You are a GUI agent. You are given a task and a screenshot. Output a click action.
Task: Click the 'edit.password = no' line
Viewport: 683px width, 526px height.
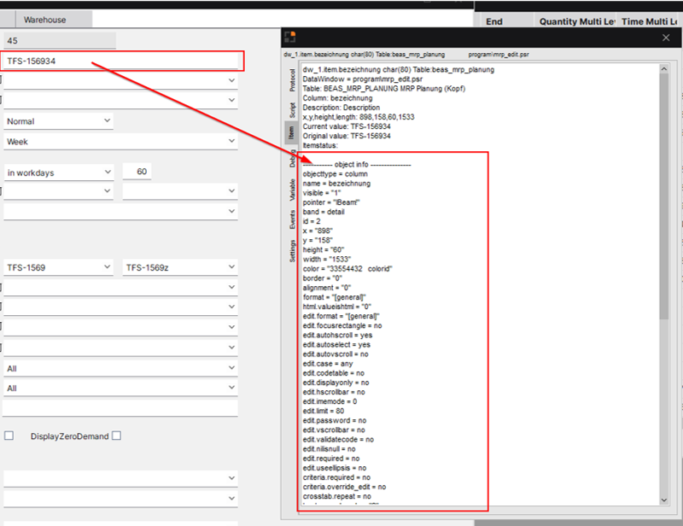coord(334,420)
